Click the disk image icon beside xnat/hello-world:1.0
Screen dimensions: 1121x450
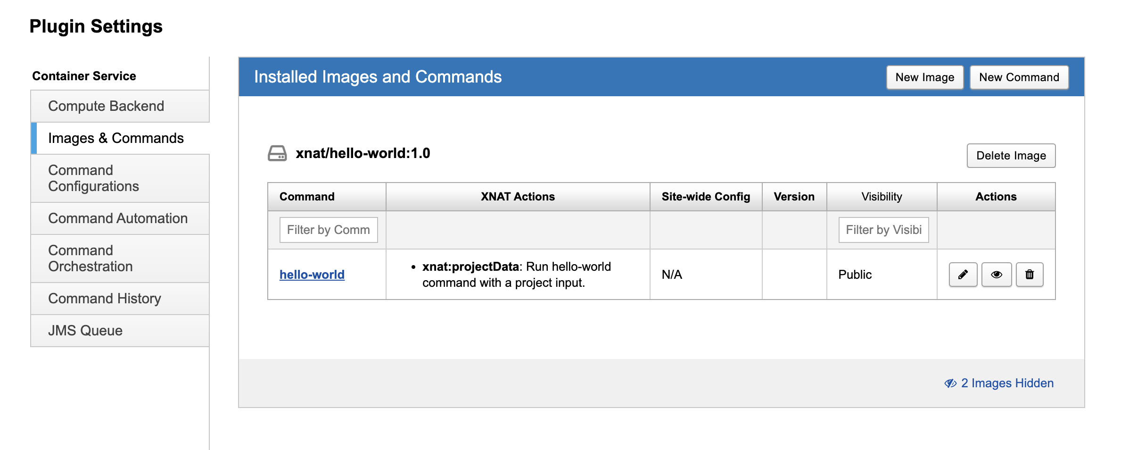coord(277,153)
